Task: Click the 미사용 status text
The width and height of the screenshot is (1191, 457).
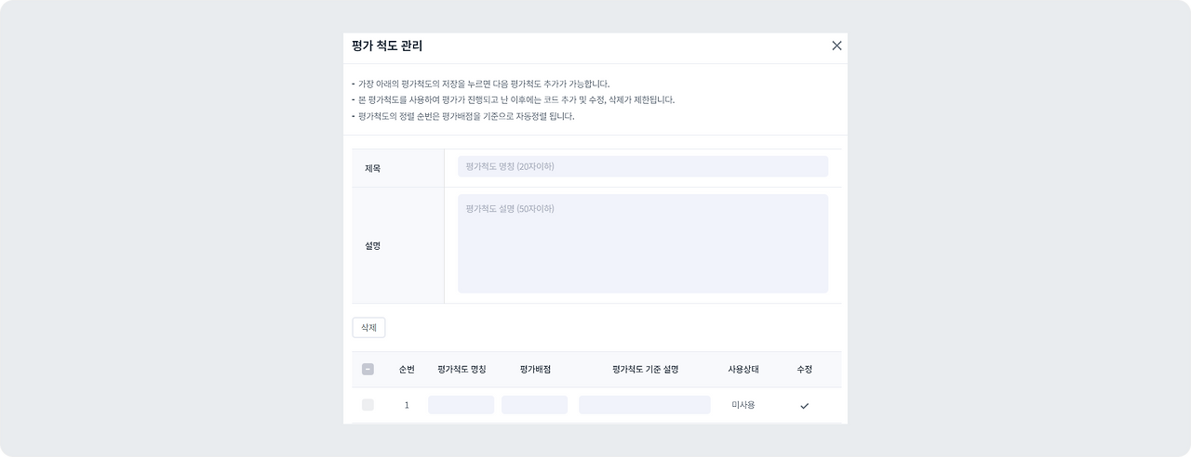Action: click(743, 405)
